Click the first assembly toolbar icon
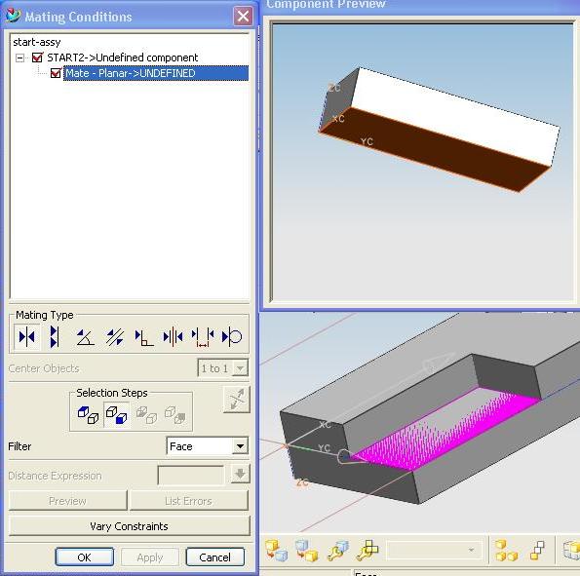580x576 pixels. click(276, 551)
